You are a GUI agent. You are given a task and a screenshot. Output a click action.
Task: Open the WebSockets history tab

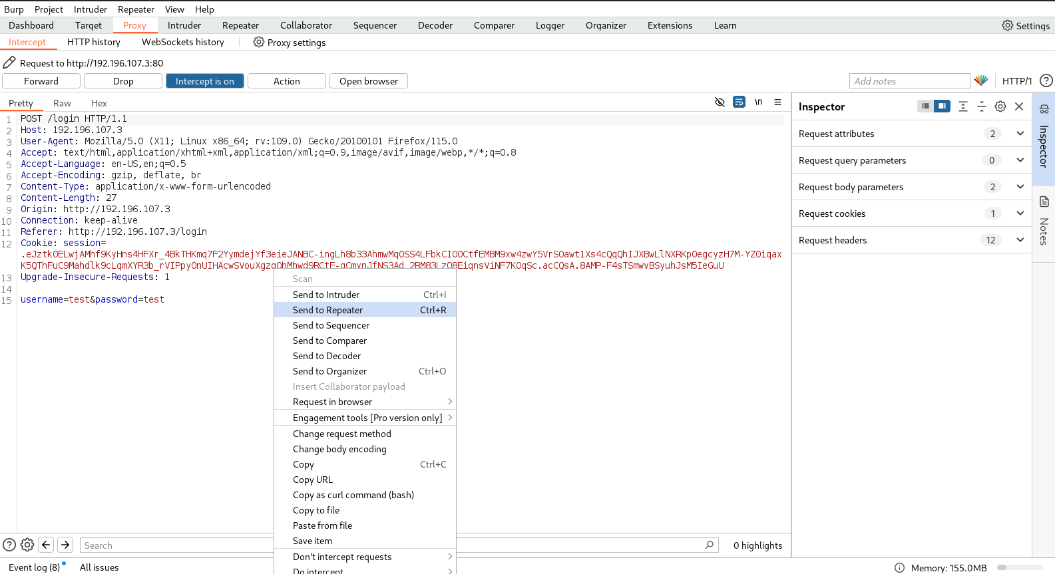(183, 42)
